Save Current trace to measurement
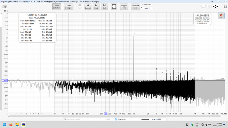 pos(88,7)
